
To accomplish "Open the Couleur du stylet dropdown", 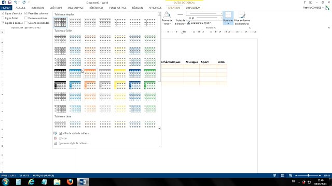I will pos(199,23).
